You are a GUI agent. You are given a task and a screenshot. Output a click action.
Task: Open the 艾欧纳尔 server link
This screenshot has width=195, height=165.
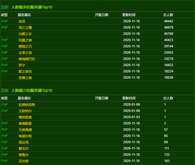25,111
